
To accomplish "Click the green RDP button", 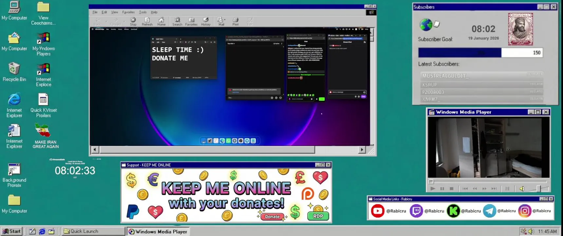I will [318, 216].
